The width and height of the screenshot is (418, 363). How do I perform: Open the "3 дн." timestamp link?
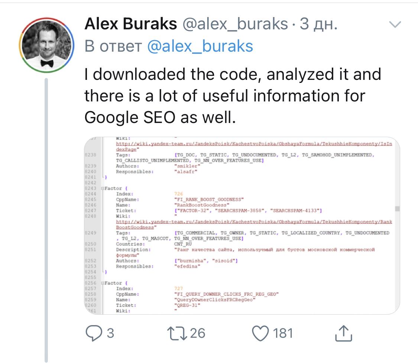[x=319, y=25]
